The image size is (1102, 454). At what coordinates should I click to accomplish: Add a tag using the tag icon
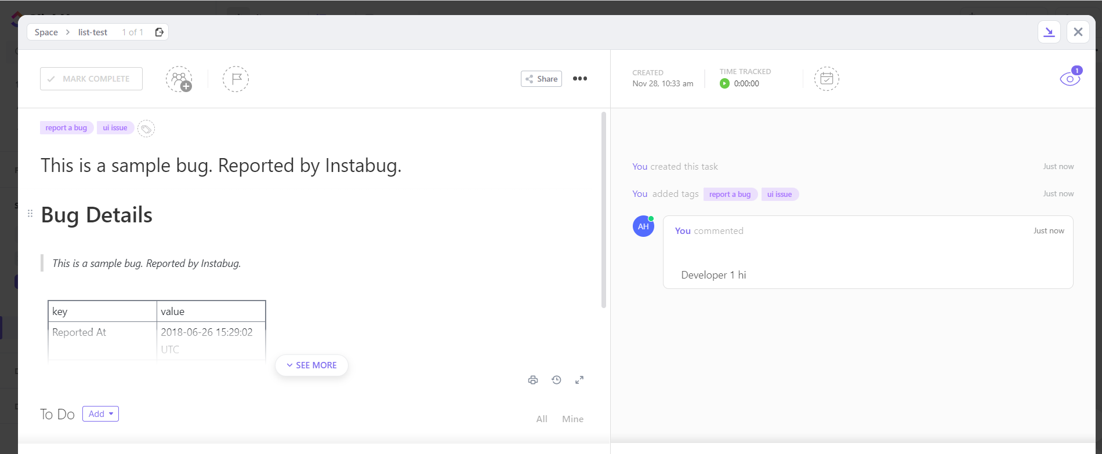[146, 129]
